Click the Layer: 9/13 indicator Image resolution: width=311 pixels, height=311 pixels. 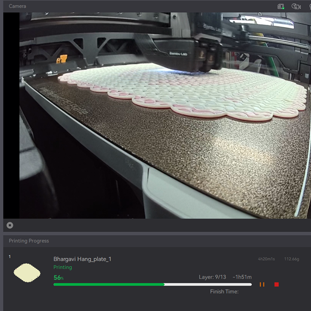point(212,277)
